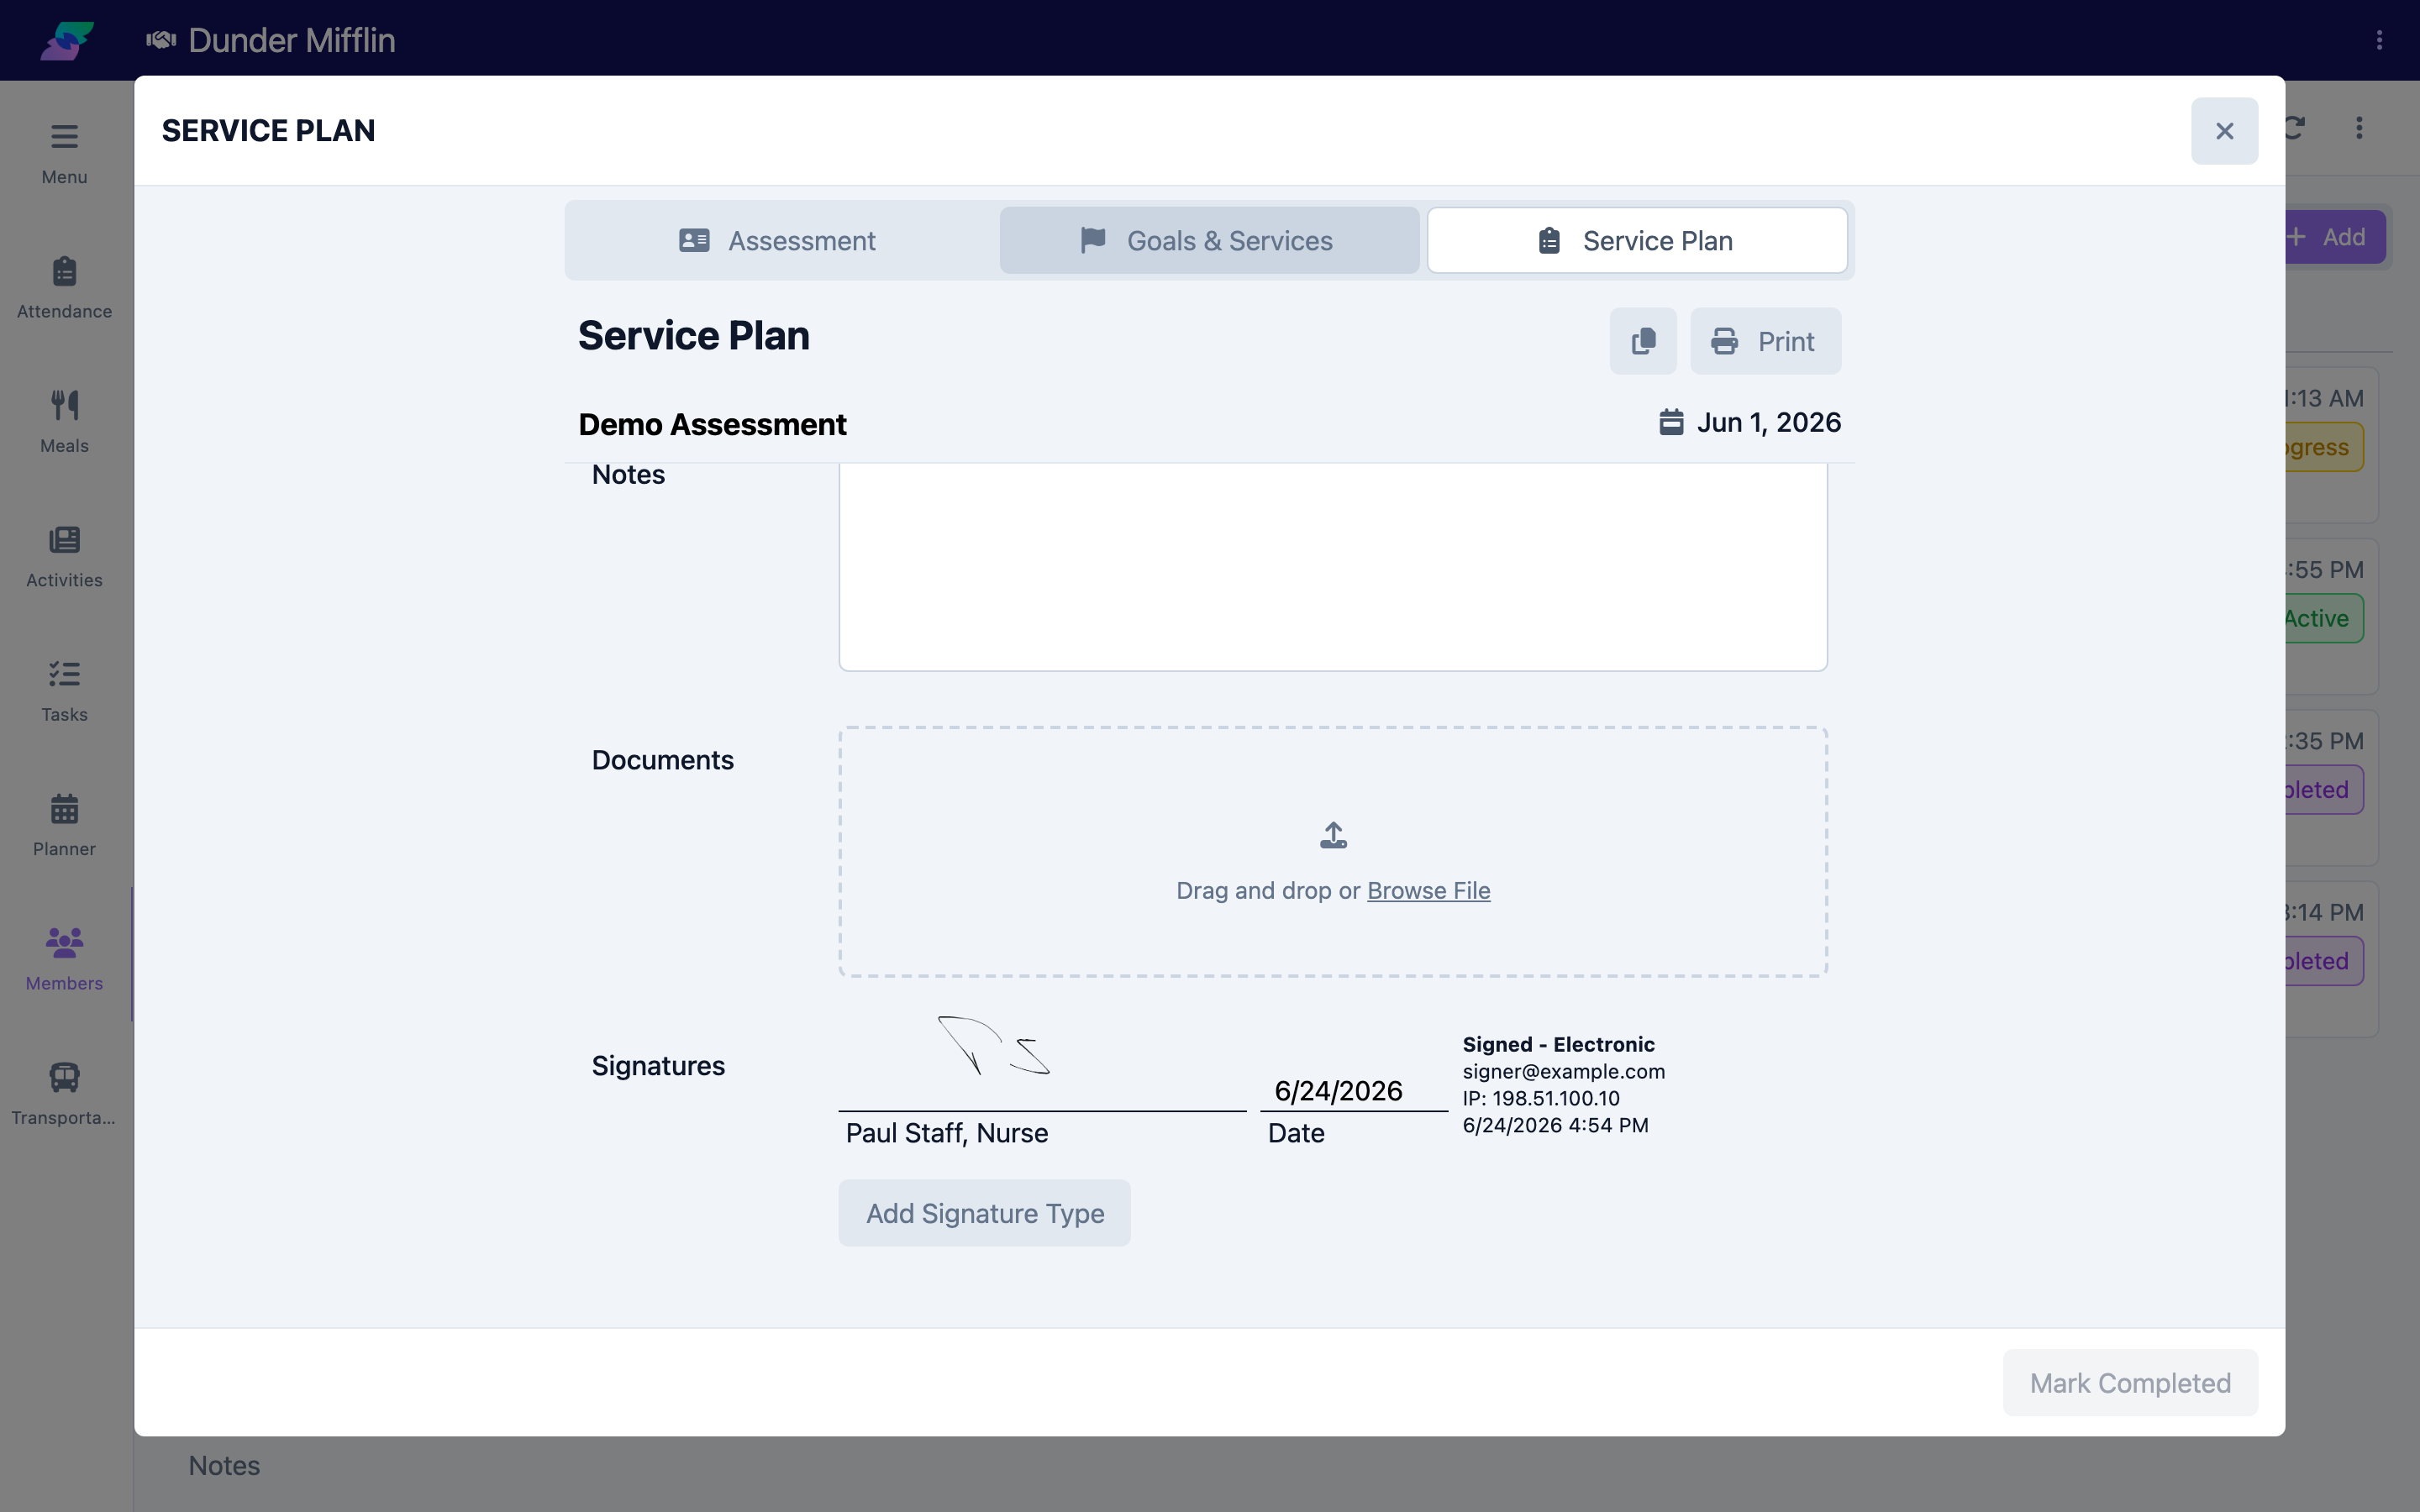Open the Tasks sidebar icon

[64, 674]
